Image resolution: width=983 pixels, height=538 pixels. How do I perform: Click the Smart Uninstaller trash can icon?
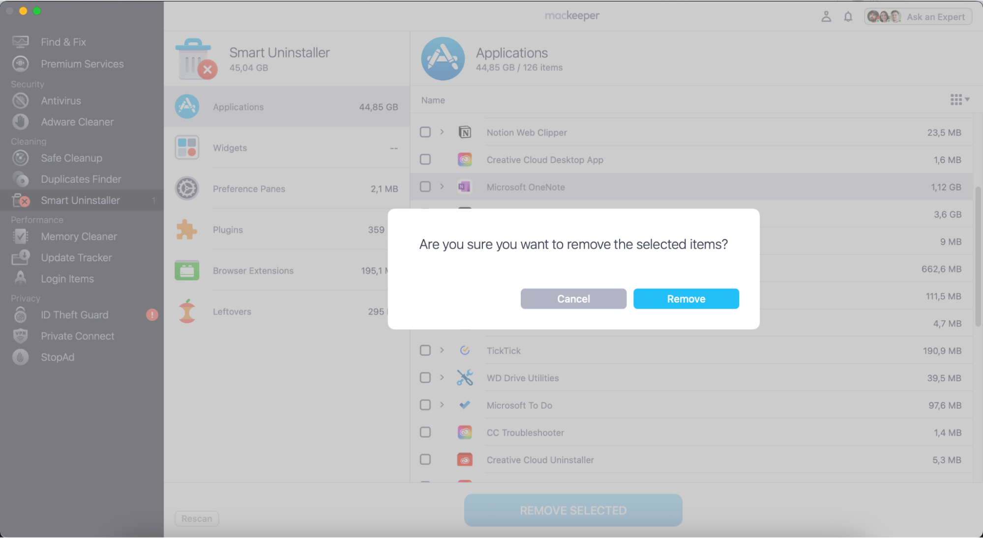click(x=195, y=59)
